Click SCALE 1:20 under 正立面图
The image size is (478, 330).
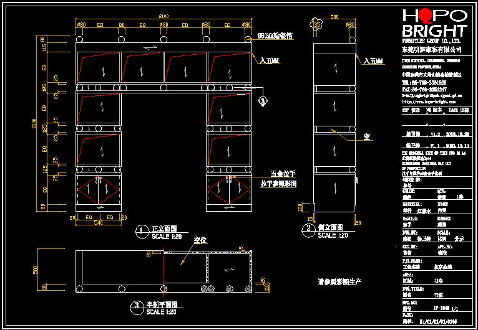coord(167,237)
